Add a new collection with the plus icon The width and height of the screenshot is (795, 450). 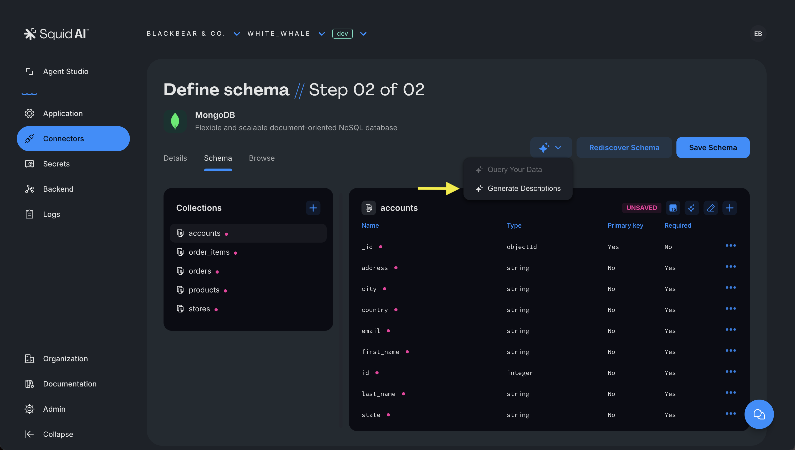pos(313,208)
